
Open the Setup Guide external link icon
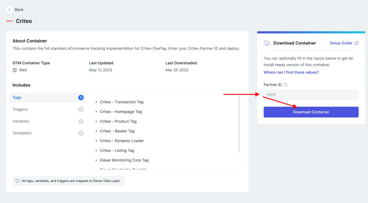356,43
